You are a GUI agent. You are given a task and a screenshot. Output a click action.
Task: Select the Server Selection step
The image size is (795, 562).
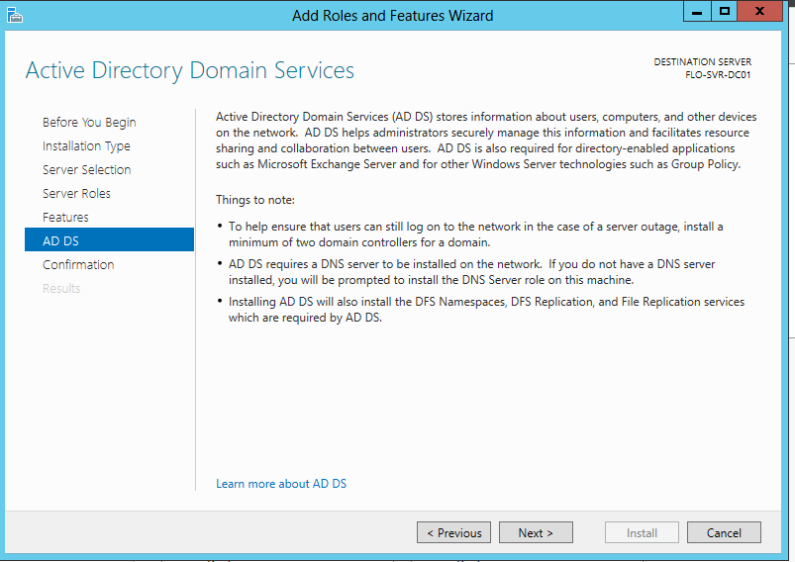pos(87,170)
